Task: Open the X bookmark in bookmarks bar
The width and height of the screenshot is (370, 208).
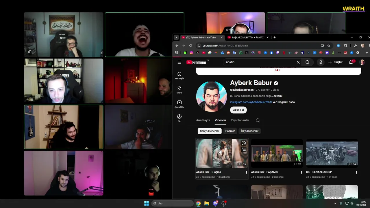Action: pyautogui.click(x=197, y=53)
